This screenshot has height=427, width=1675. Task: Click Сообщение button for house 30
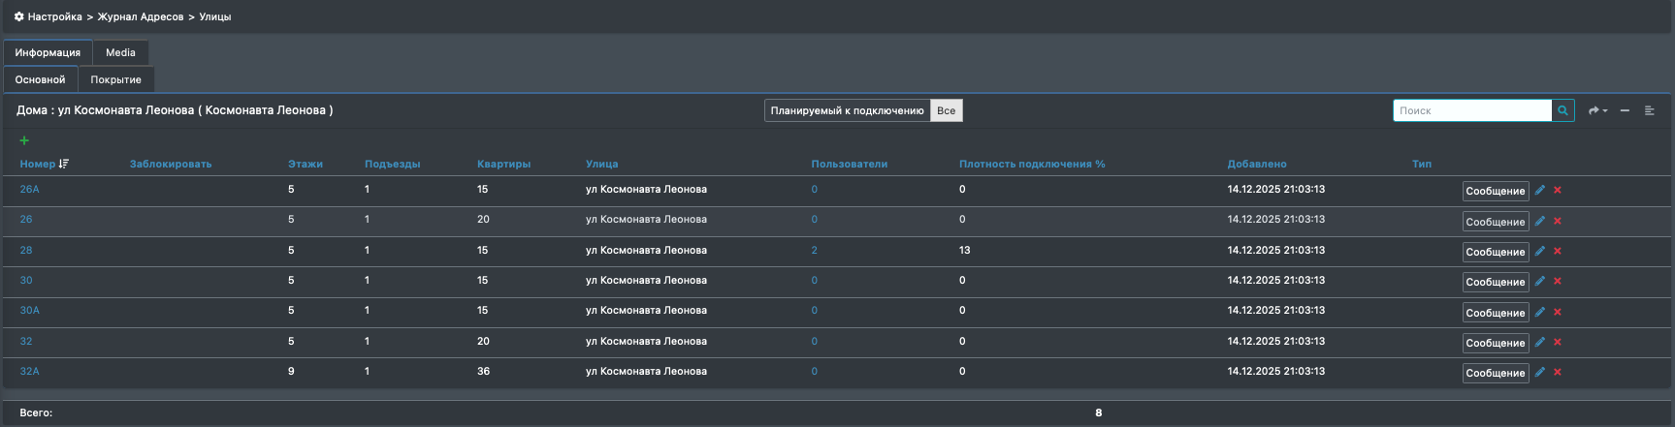point(1495,282)
